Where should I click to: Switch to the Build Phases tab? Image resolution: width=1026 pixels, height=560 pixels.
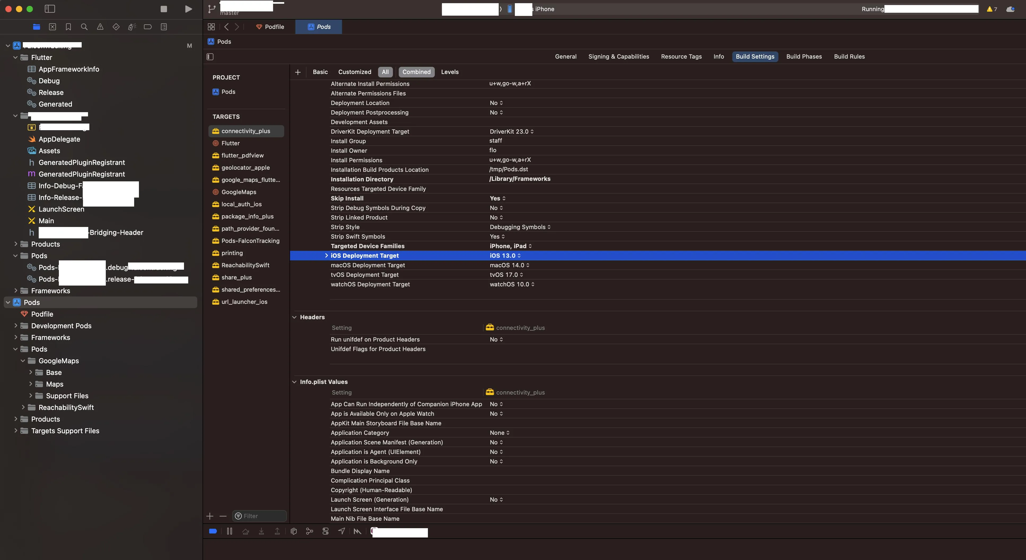click(804, 56)
